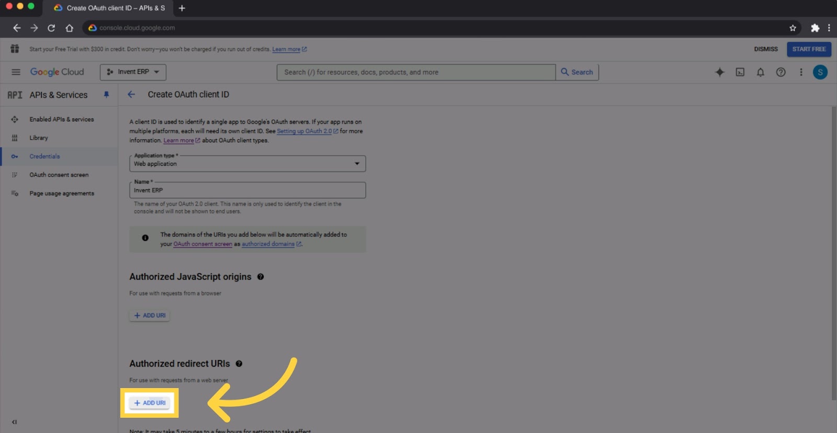Click the Google Cloud logo
Screen dimensions: 837x433
point(57,72)
